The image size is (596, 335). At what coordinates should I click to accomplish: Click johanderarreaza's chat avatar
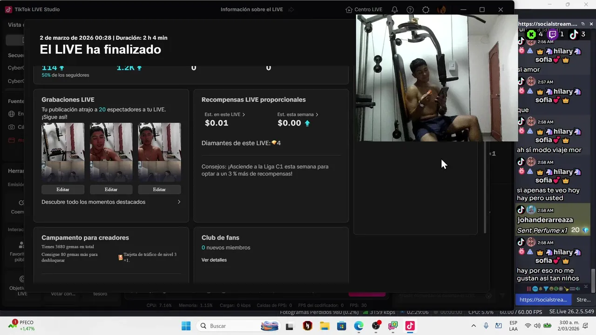(531, 210)
